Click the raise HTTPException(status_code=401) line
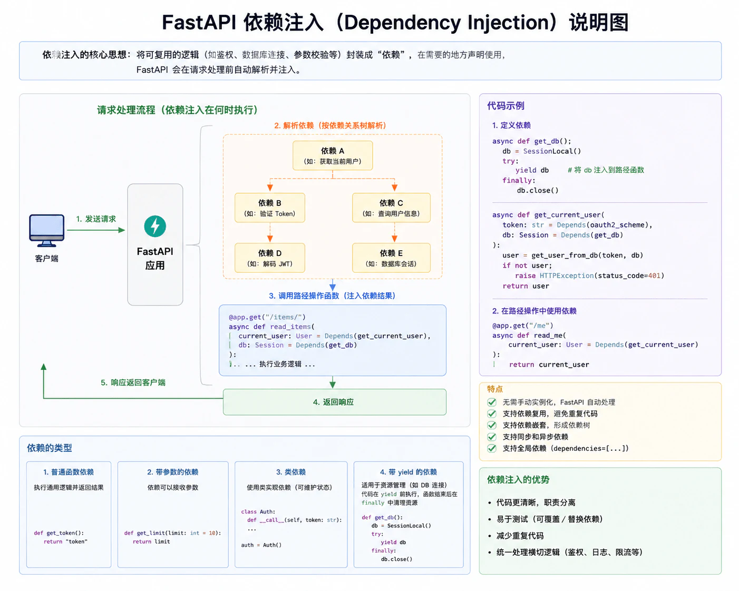Screen dimensions: 739x591 coord(590,275)
